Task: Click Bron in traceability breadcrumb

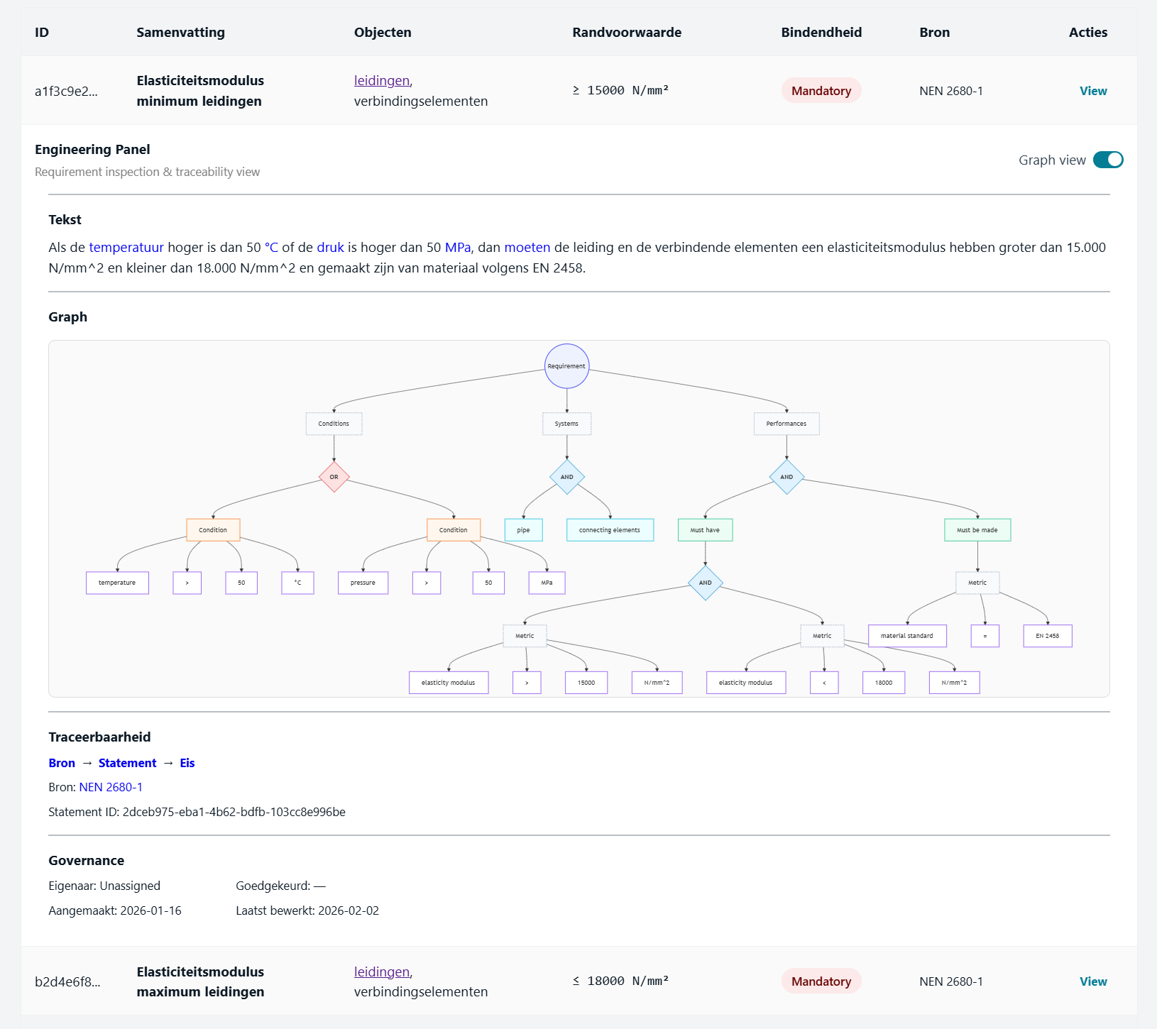Action: (62, 763)
